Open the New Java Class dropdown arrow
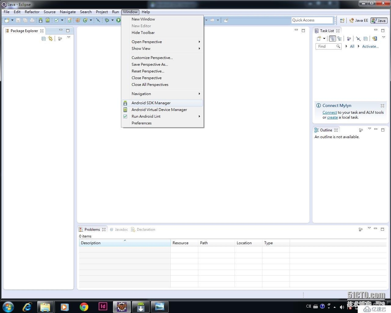This screenshot has width=391, height=313. (x=91, y=20)
